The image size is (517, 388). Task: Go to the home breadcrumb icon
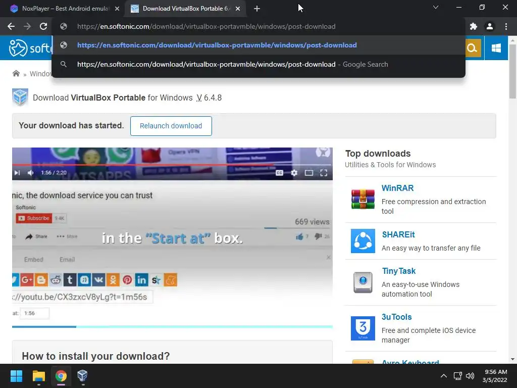click(x=16, y=74)
